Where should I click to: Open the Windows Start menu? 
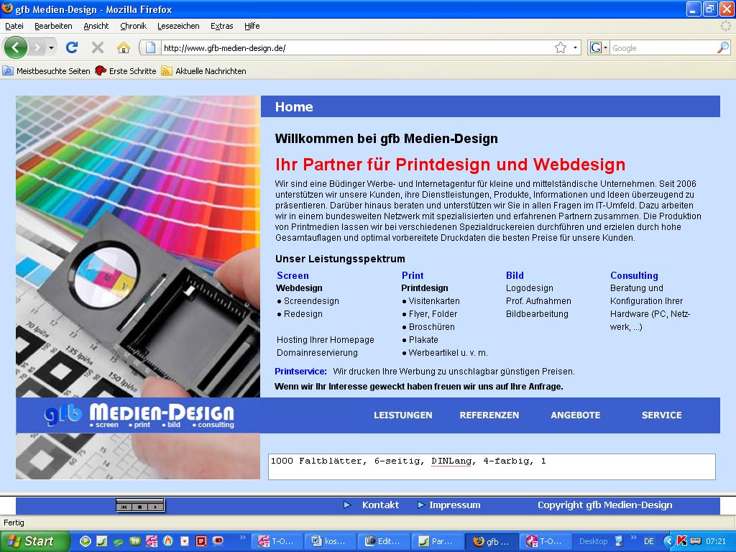coord(33,541)
